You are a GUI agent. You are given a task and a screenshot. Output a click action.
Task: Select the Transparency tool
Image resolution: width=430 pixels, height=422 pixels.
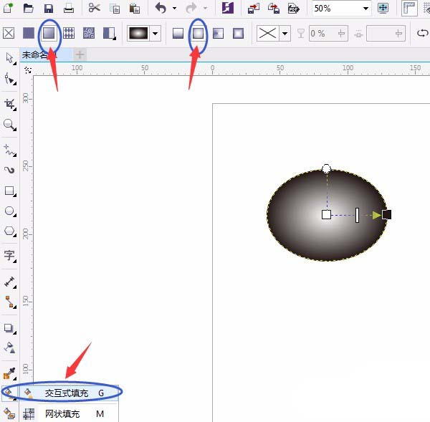point(9,347)
